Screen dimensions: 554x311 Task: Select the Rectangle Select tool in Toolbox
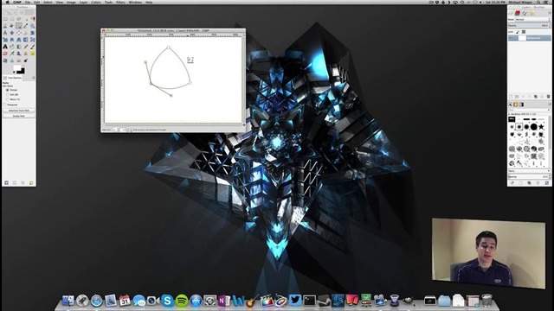pos(5,19)
